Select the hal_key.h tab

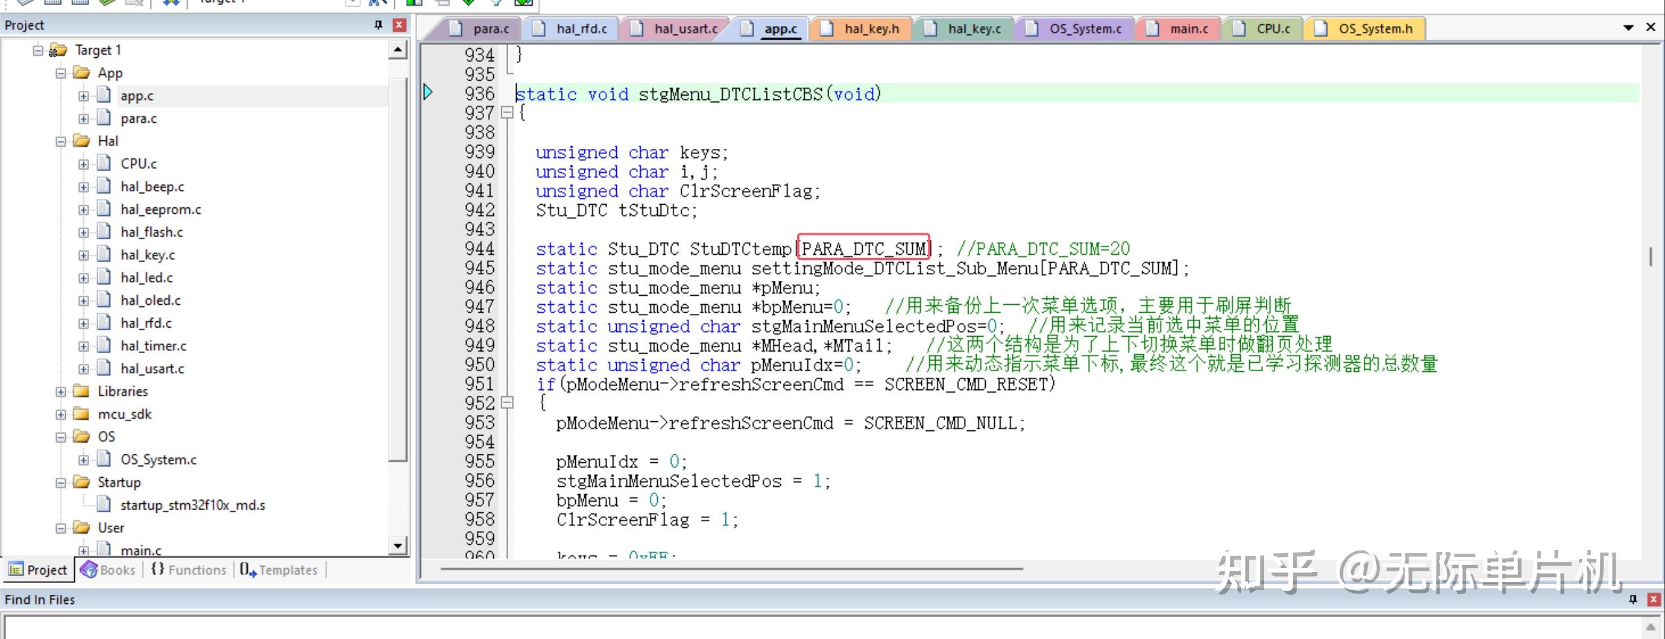click(862, 29)
